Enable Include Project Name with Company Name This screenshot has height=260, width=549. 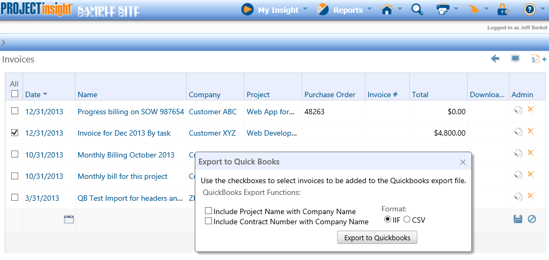tap(208, 211)
